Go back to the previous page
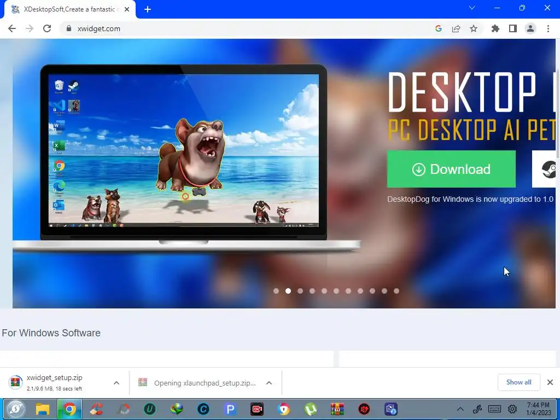The image size is (560, 420). click(12, 28)
